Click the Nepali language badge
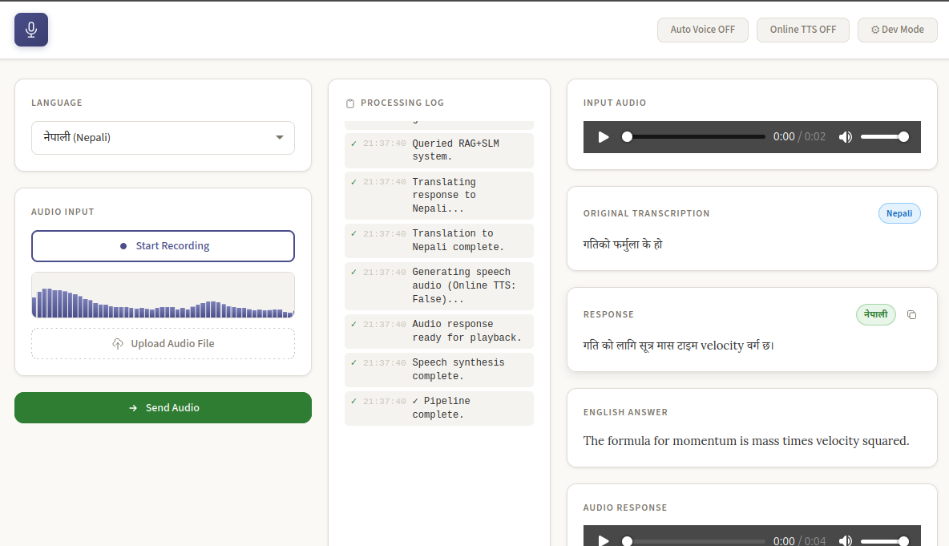 coord(899,212)
